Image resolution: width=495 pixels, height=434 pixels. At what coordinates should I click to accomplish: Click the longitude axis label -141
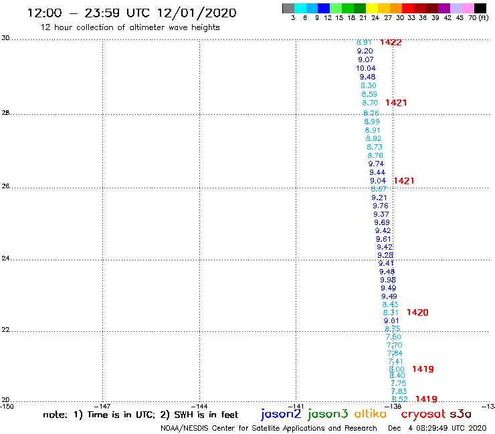pos(296,407)
